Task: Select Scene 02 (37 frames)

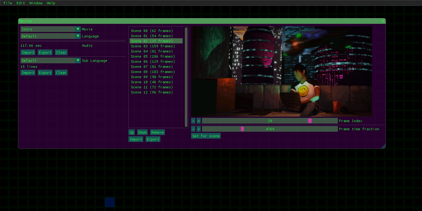Action: tap(156, 41)
